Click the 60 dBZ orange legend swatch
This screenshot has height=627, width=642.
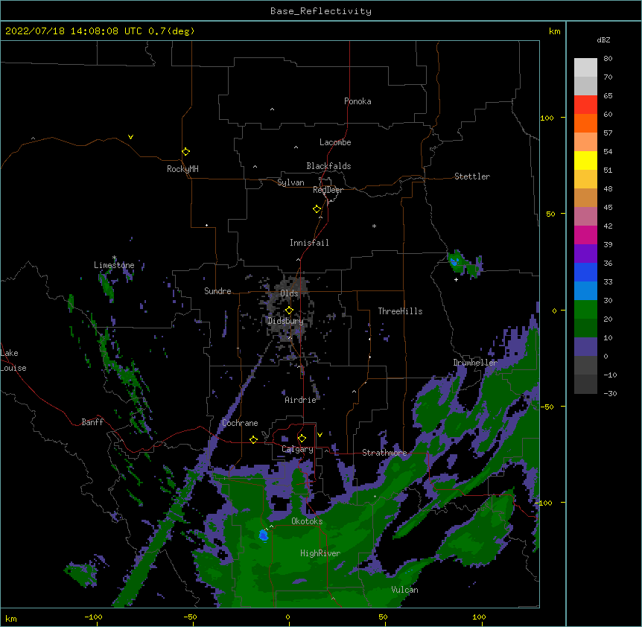click(x=585, y=123)
